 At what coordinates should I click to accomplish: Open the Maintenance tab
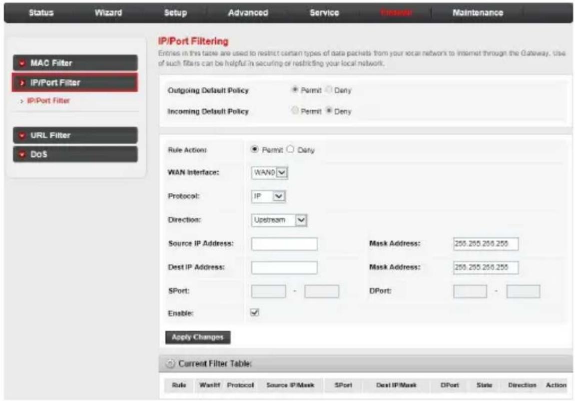478,13
